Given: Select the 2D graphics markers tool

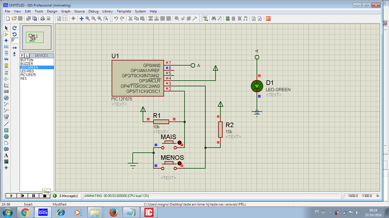Looking at the screenshot, I should (x=6, y=168).
